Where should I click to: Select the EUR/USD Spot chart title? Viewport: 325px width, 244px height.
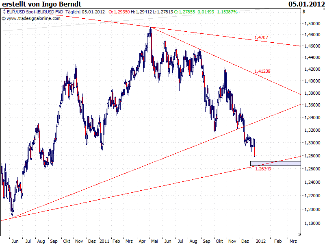(x=43, y=12)
